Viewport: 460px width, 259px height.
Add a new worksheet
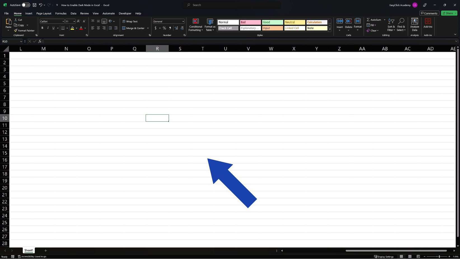tap(46, 250)
